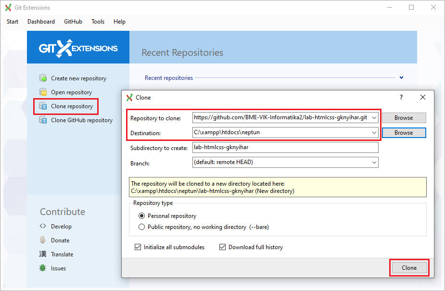The image size is (445, 291).
Task: Click the Develop code brackets icon
Action: [x=43, y=227]
